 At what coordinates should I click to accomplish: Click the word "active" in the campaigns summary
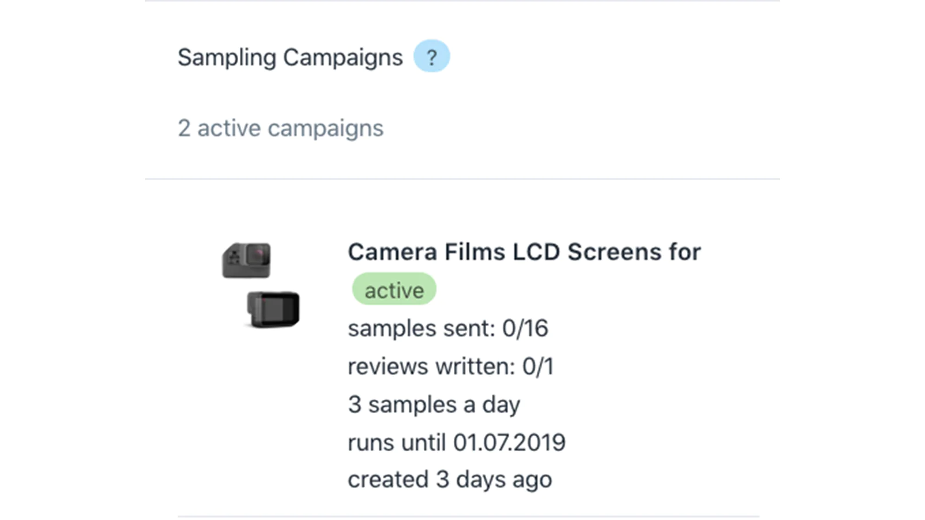point(229,128)
